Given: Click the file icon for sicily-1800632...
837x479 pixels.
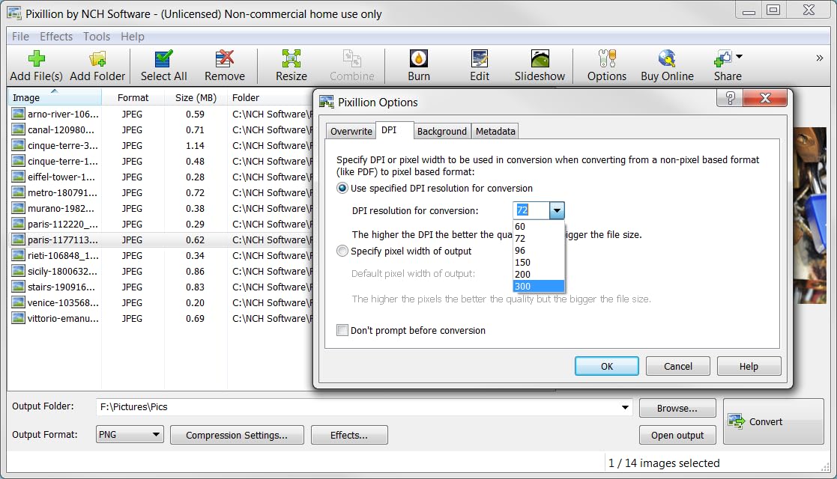Looking at the screenshot, I should click(x=18, y=271).
